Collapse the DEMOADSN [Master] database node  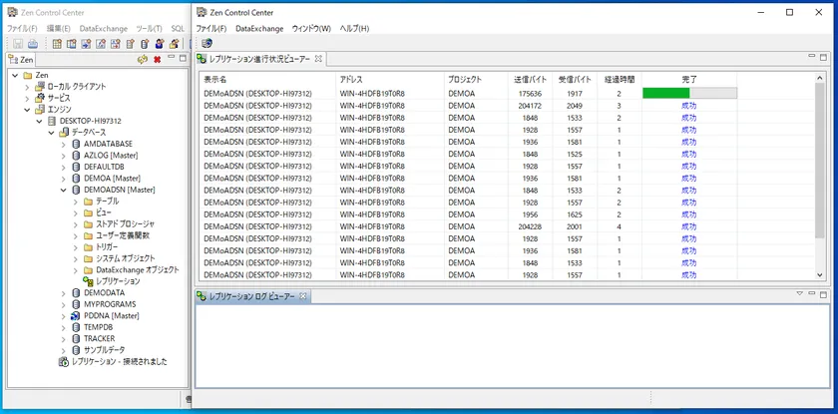(x=63, y=190)
